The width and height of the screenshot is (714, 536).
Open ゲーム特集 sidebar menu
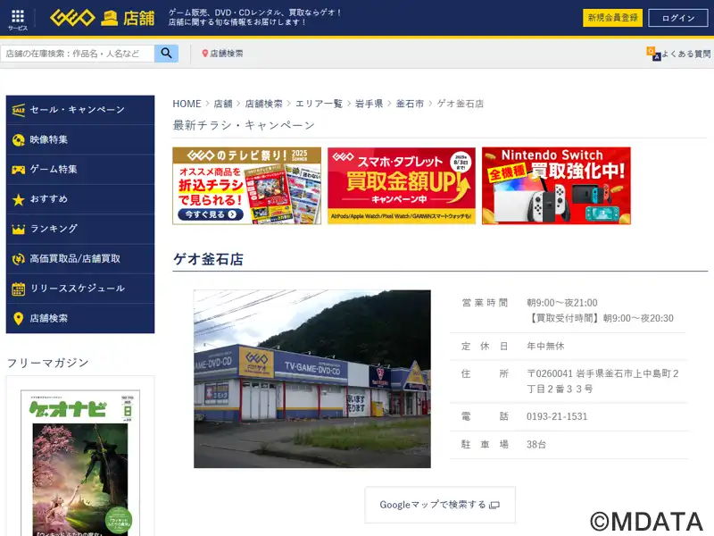coord(80,170)
